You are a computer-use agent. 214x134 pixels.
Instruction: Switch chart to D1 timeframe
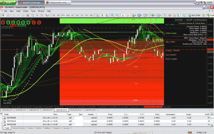[82, 15]
